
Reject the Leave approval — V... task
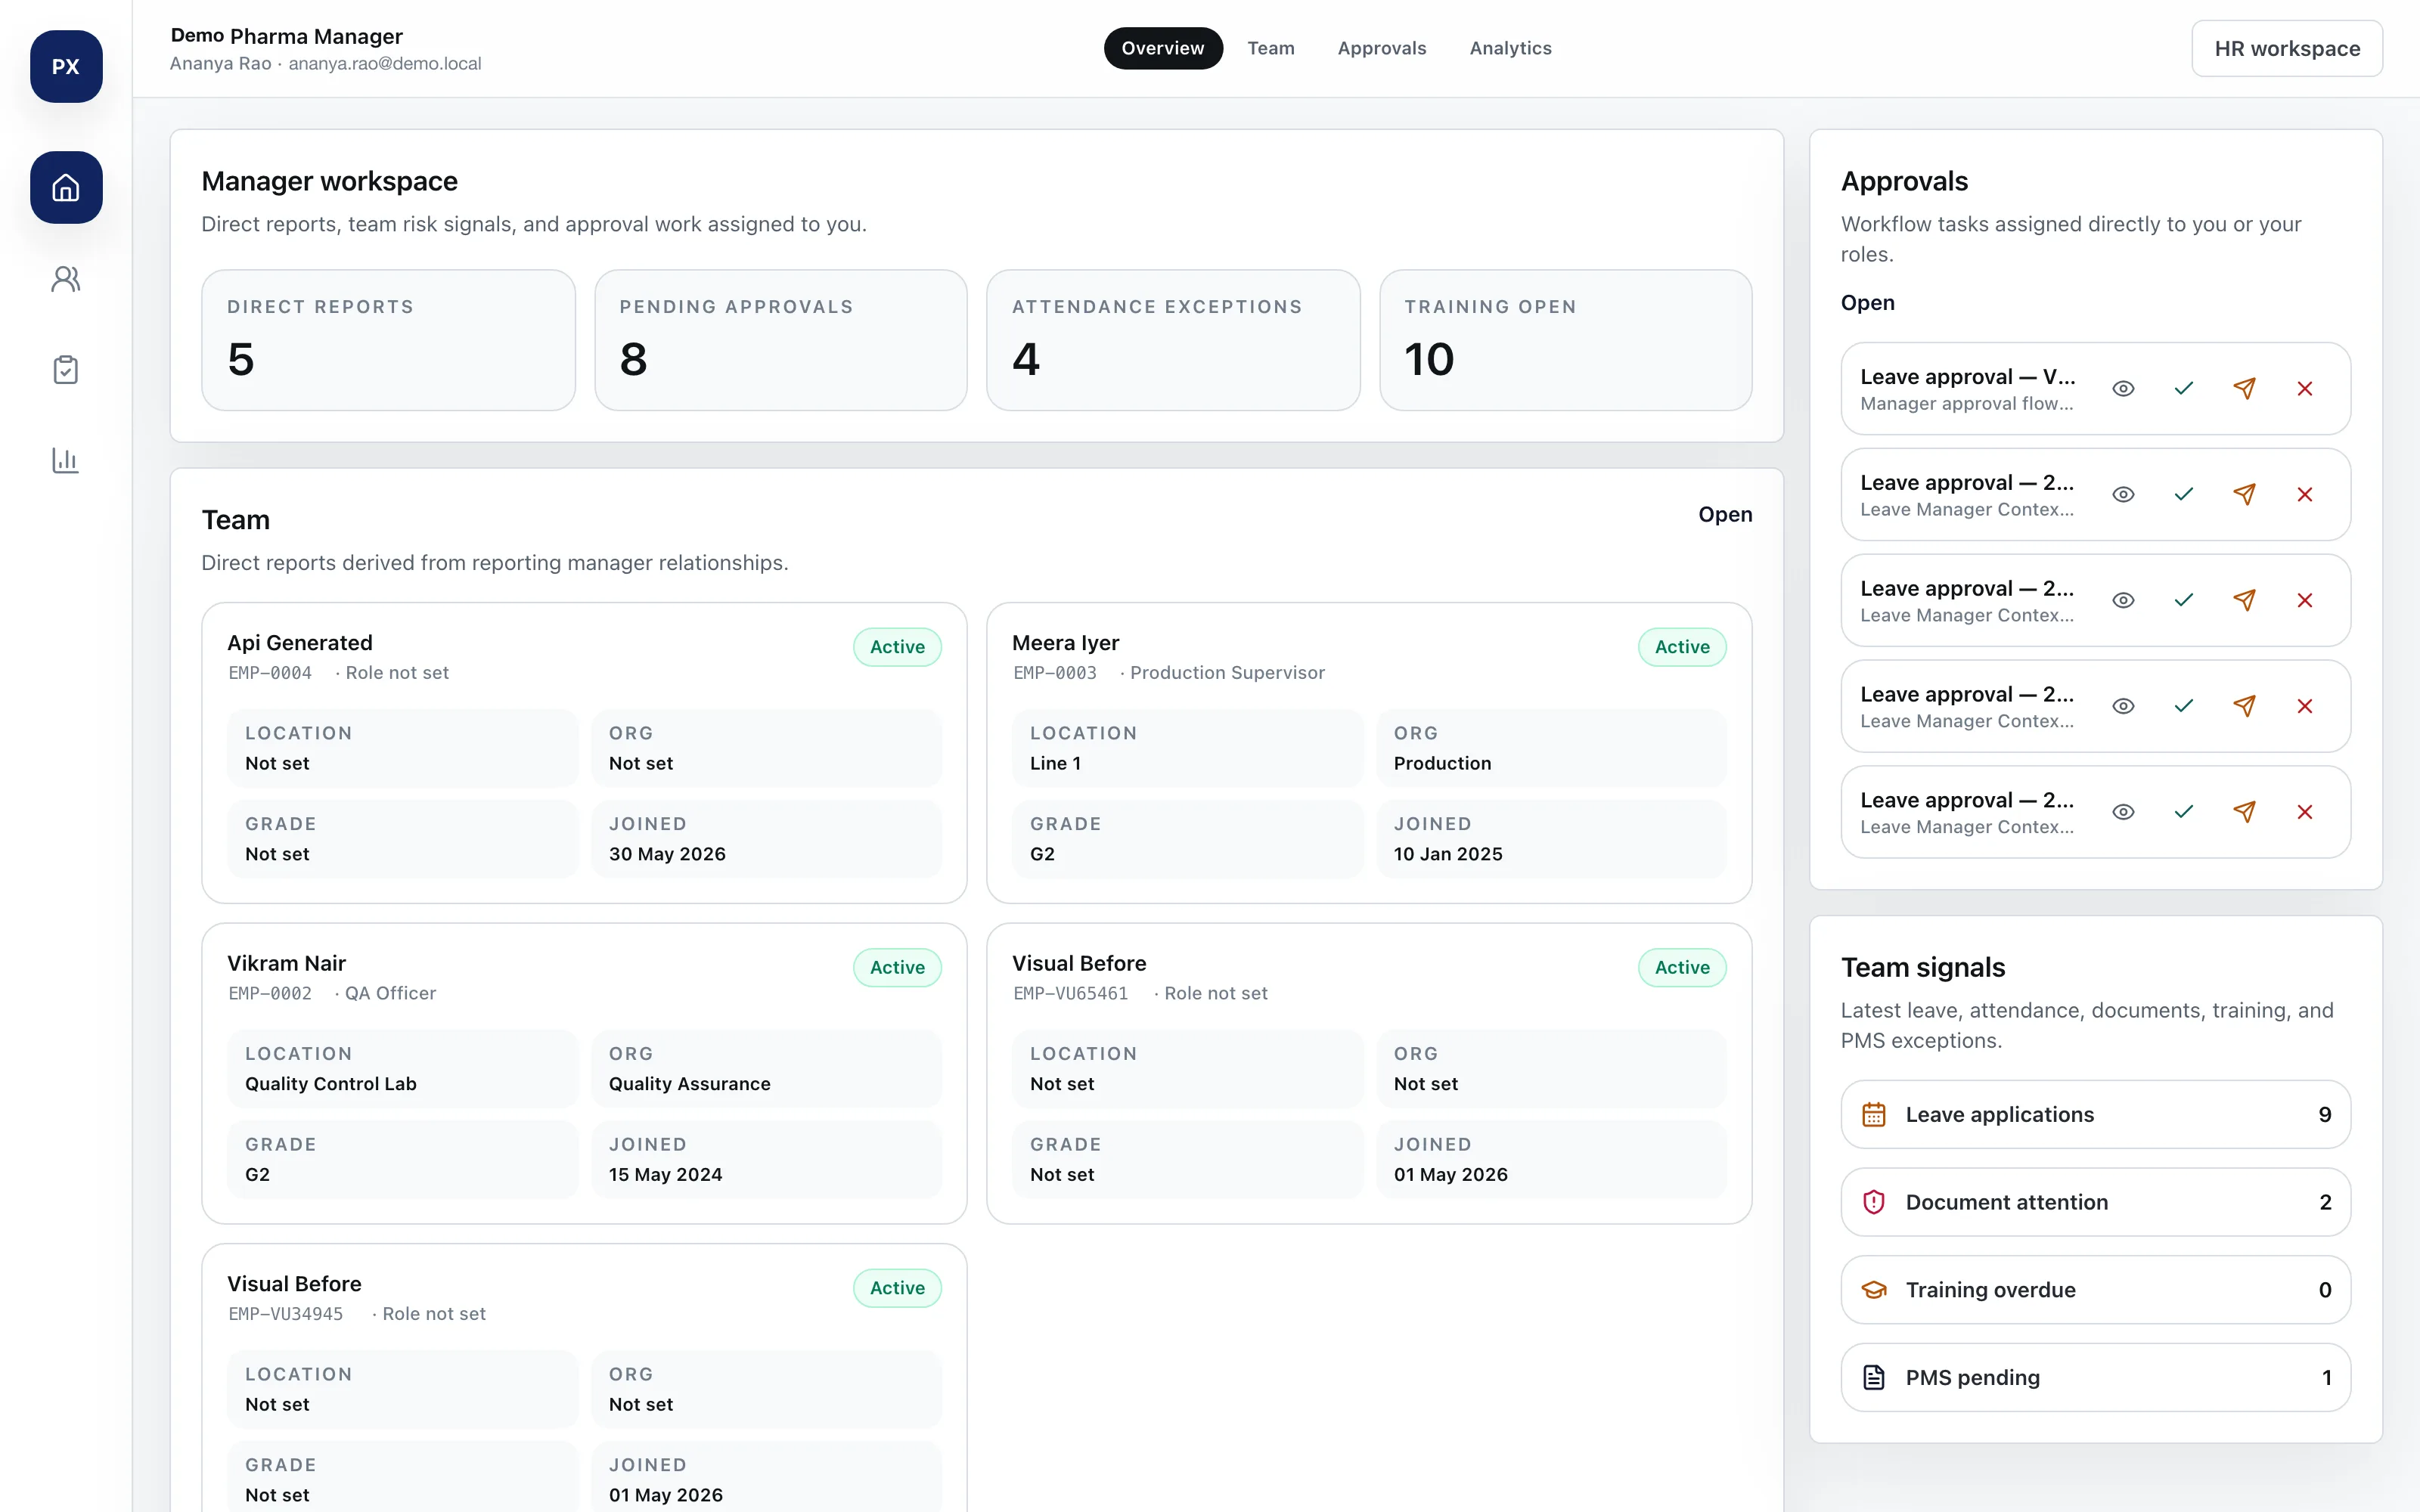click(2305, 388)
